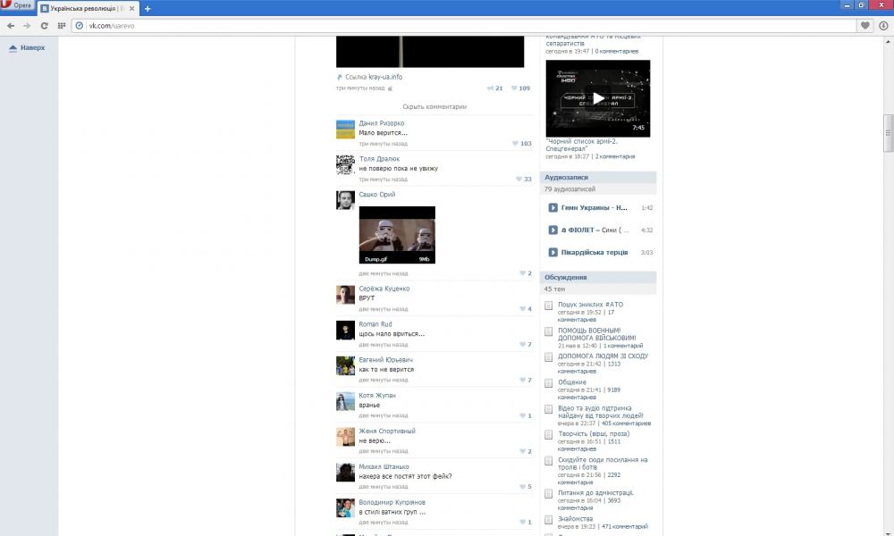The width and height of the screenshot is (894, 536).
Task: Open discussion ДОПОМОГА ЛЮДЯМ ЗІ СХОДУ
Action: [603, 356]
